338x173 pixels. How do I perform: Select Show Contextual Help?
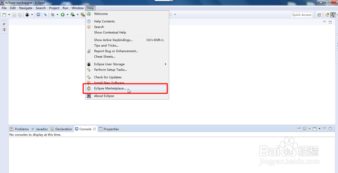127,32
